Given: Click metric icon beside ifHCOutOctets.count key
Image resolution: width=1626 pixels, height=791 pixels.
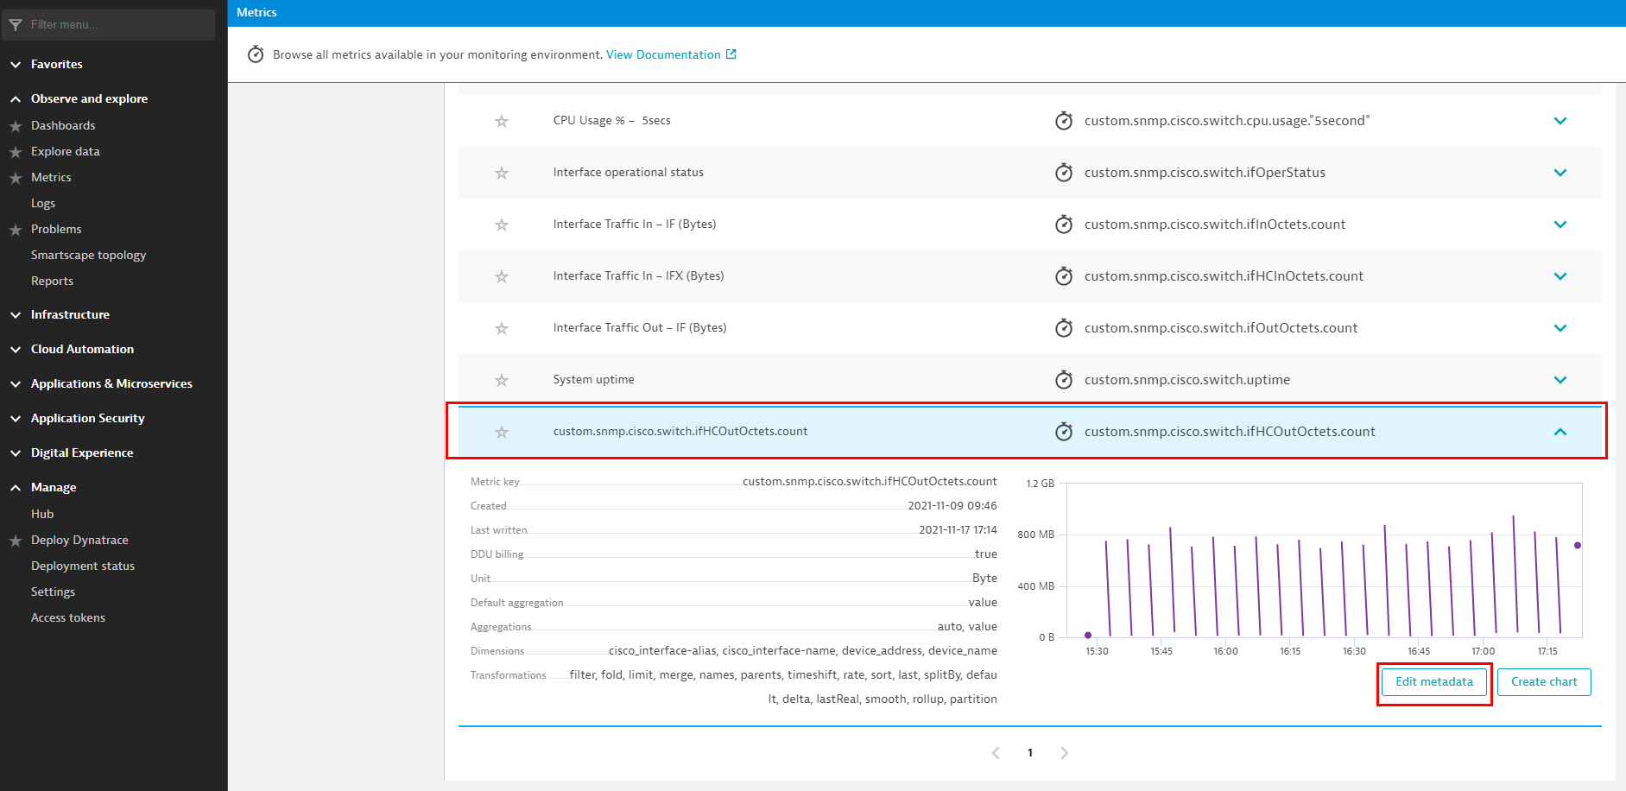Looking at the screenshot, I should click(1064, 432).
